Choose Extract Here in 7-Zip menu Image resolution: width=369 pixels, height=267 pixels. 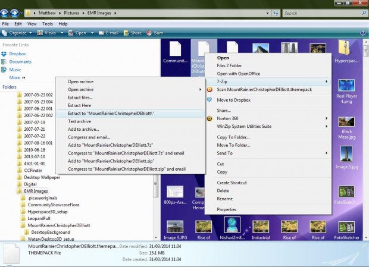click(130, 105)
